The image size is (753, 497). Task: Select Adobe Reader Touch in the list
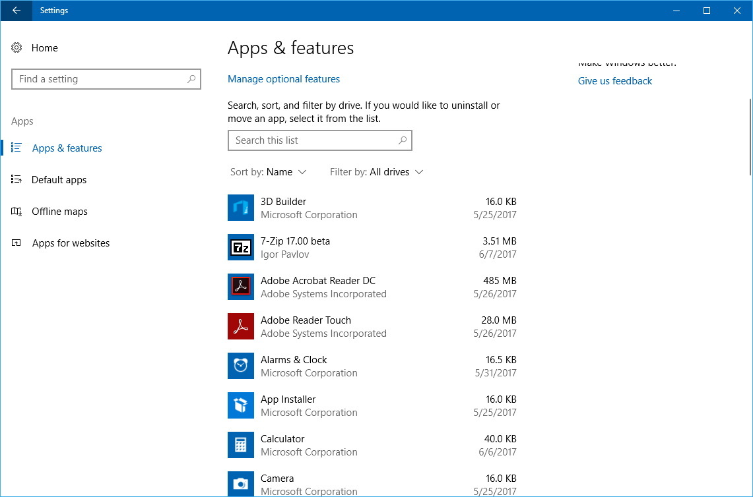(x=240, y=326)
